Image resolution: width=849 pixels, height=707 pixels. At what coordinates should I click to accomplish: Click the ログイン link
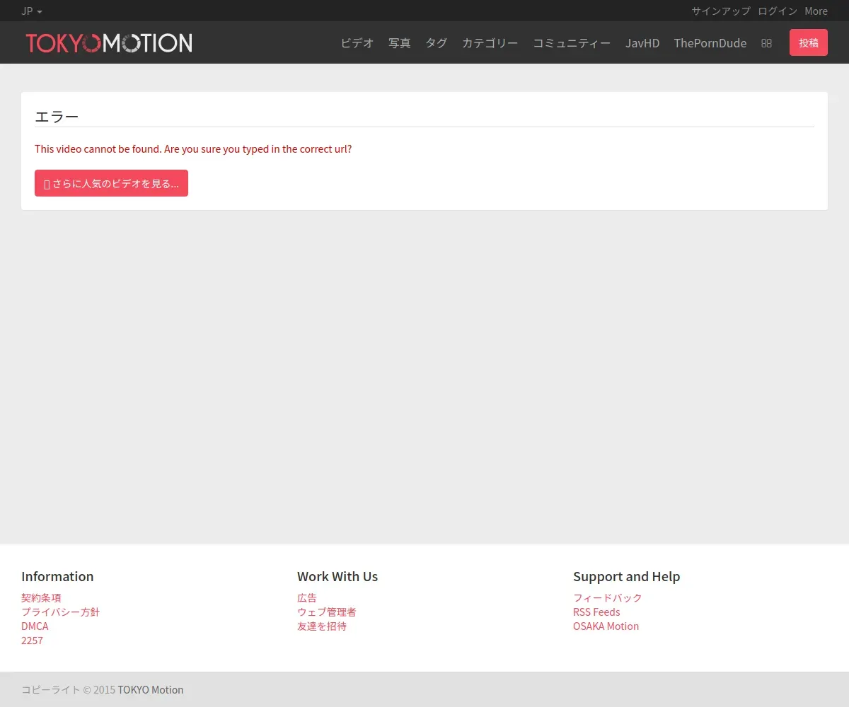pyautogui.click(x=778, y=11)
